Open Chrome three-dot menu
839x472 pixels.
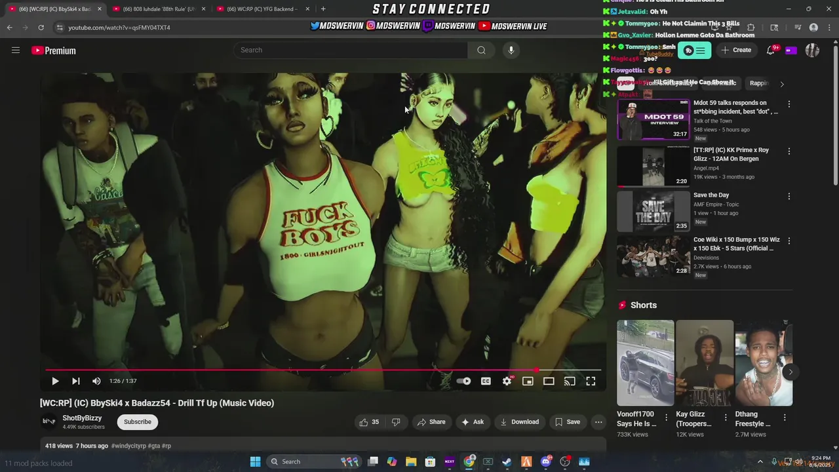tap(830, 28)
